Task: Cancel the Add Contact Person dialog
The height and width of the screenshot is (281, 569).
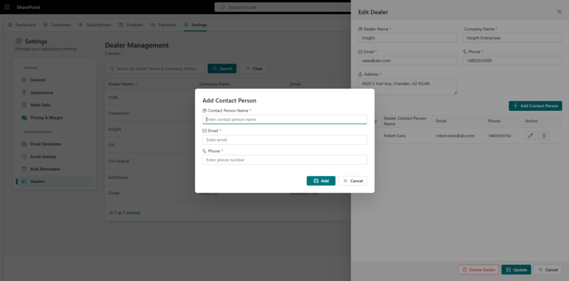Action: coord(353,181)
